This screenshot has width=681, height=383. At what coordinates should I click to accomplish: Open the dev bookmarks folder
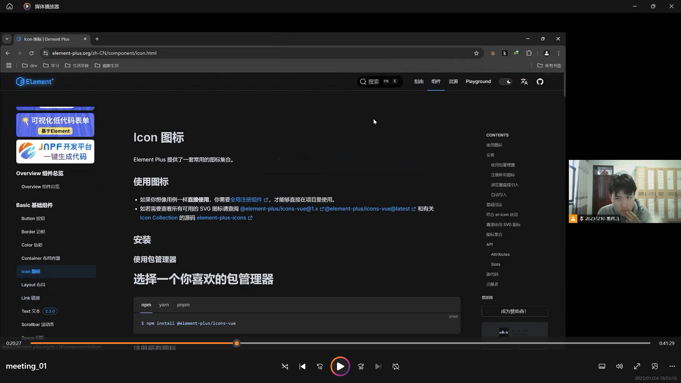tap(30, 65)
